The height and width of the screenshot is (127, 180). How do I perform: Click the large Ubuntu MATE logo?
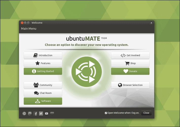[x=86, y=71]
